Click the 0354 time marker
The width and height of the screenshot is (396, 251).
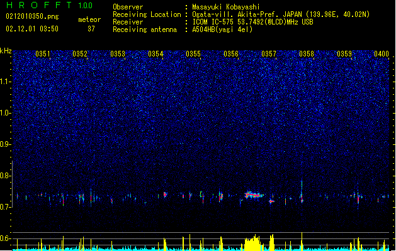point(156,54)
